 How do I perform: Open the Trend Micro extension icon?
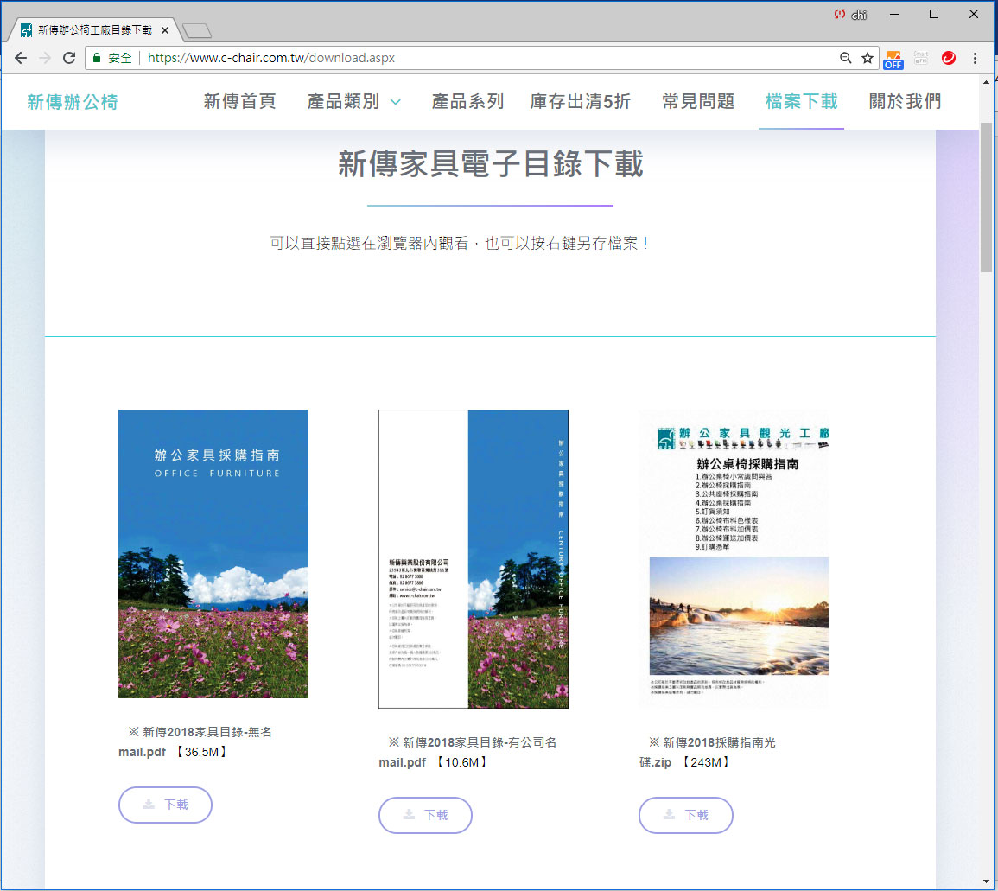click(949, 58)
